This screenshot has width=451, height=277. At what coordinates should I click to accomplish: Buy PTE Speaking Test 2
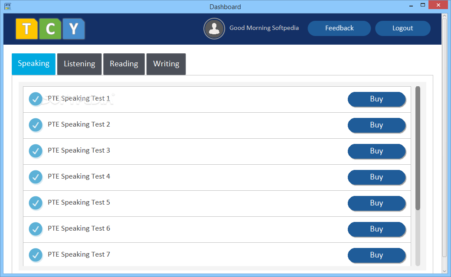click(376, 125)
